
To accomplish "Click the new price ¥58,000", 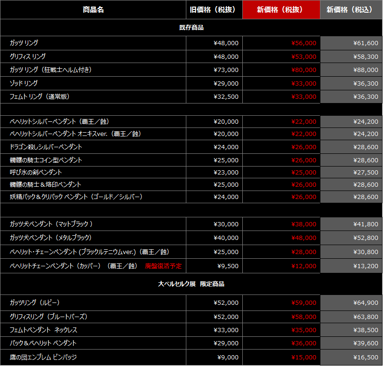I will click(x=303, y=317).
